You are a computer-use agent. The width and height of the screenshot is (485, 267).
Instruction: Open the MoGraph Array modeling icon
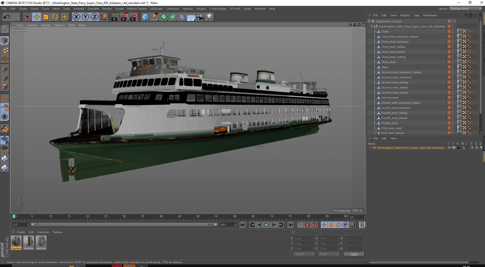173,17
